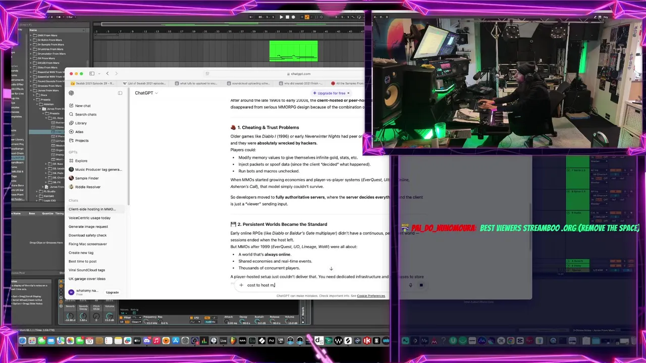Open the Viral SoundCloud tags chat
The width and height of the screenshot is (646, 363).
click(87, 270)
